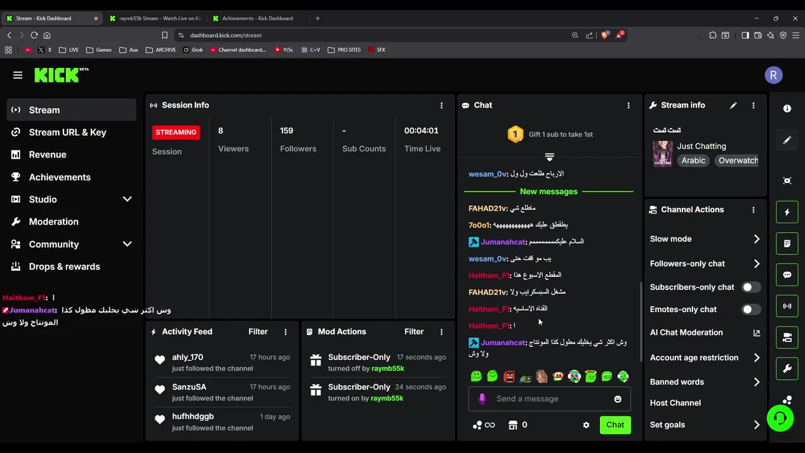805x453 pixels.
Task: Open Chat panel three-dot menu
Action: click(x=628, y=106)
